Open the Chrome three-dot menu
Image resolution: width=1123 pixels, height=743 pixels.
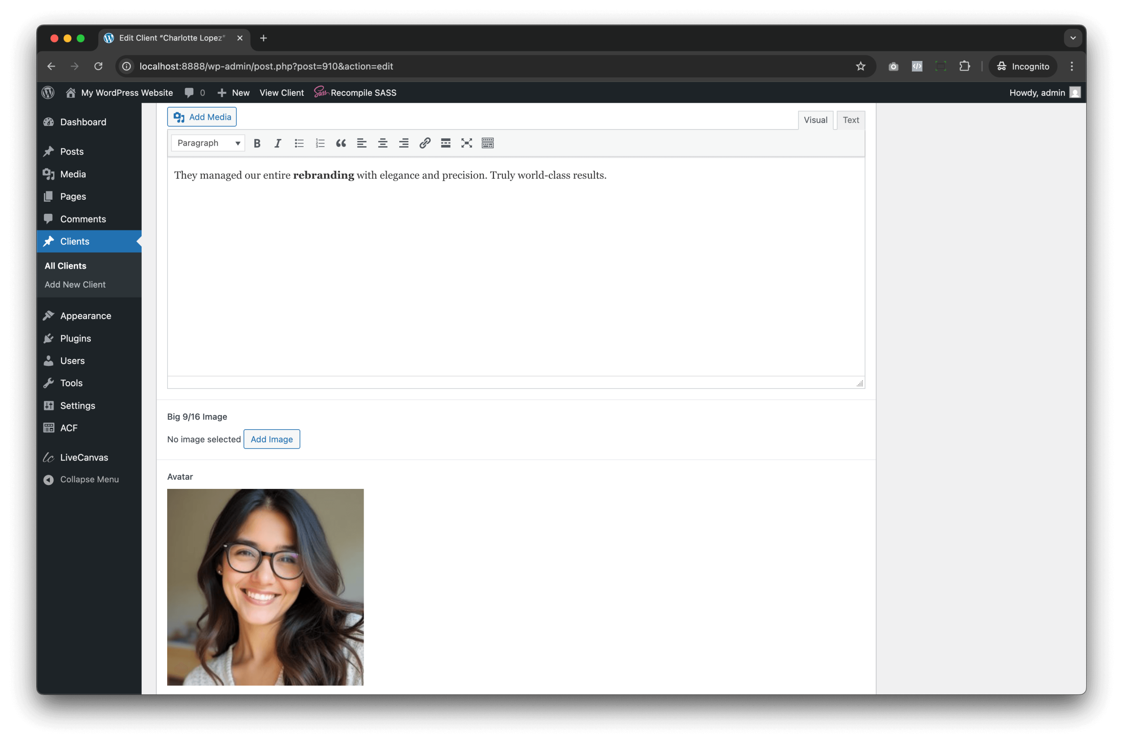(1071, 66)
